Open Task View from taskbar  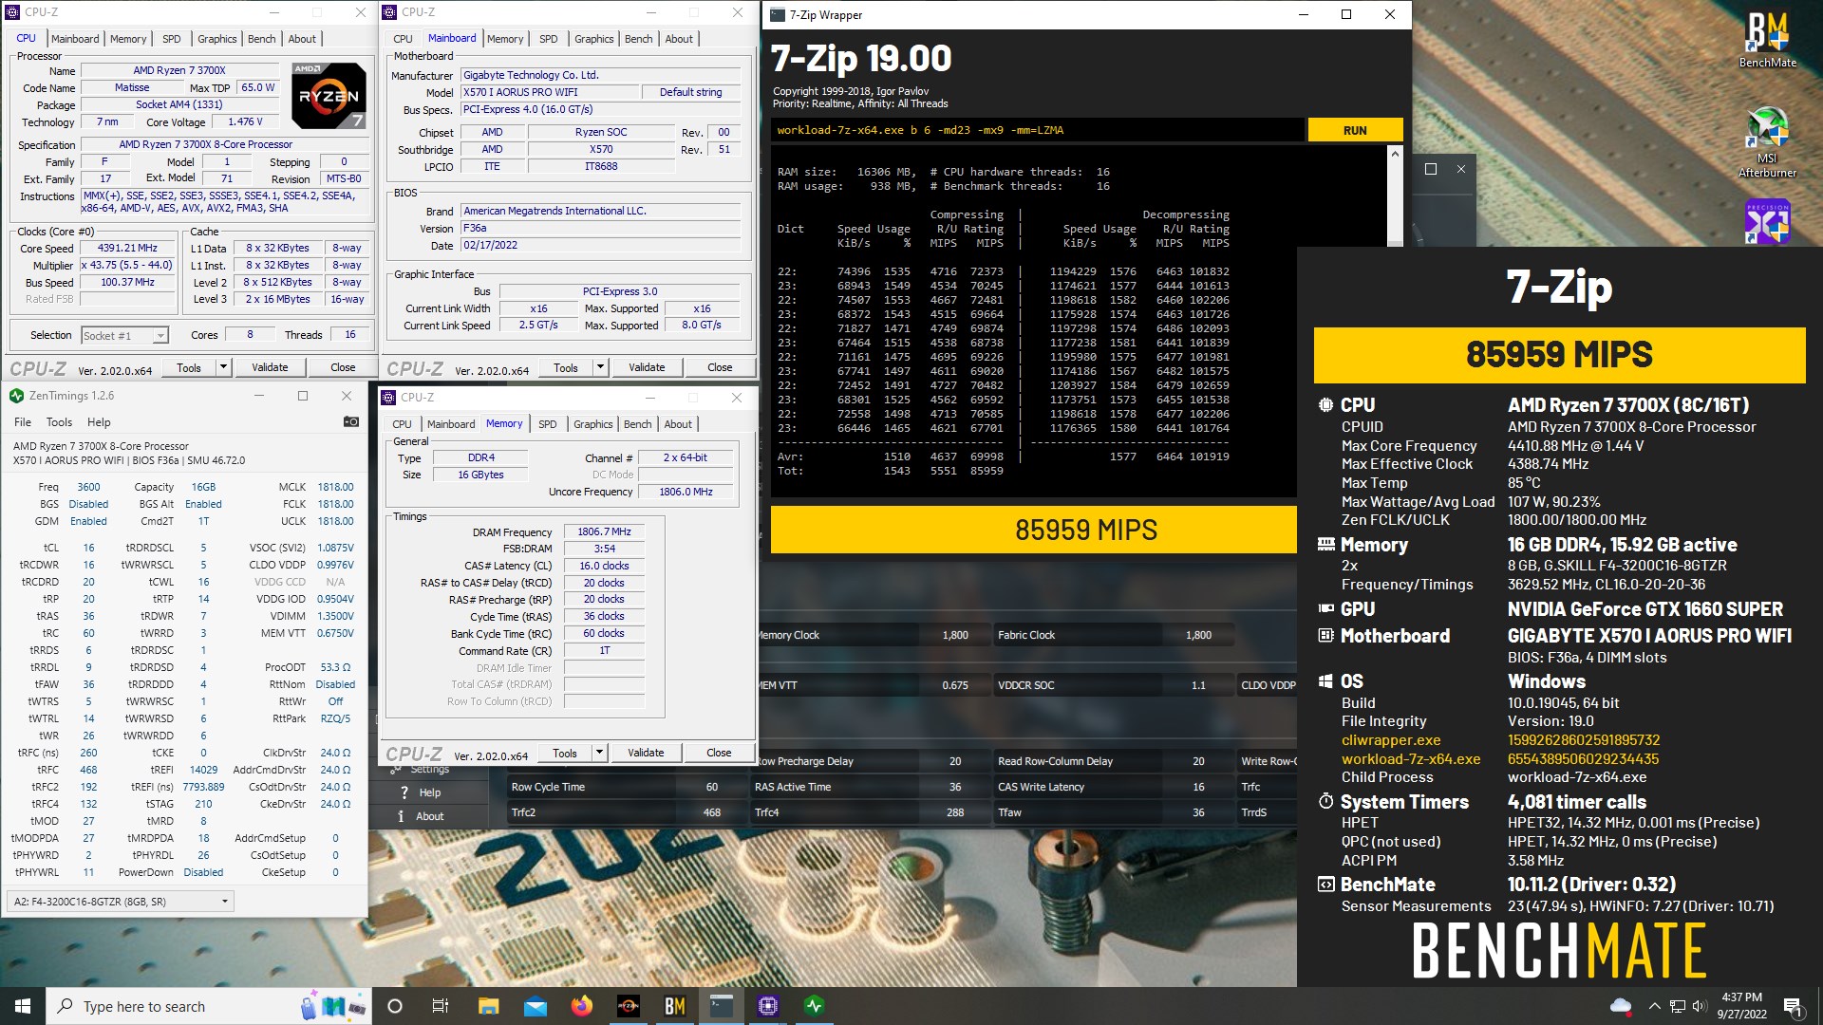pyautogui.click(x=440, y=1006)
